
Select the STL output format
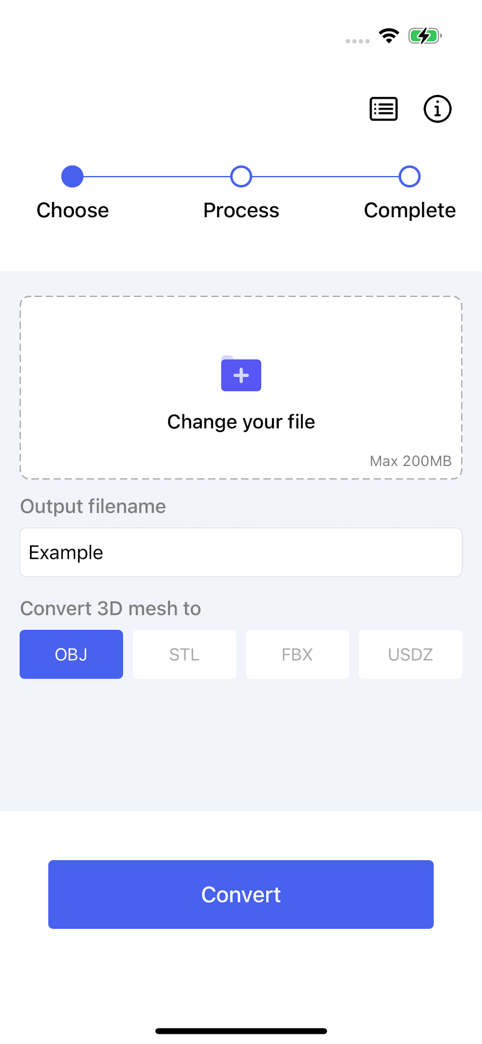(184, 654)
